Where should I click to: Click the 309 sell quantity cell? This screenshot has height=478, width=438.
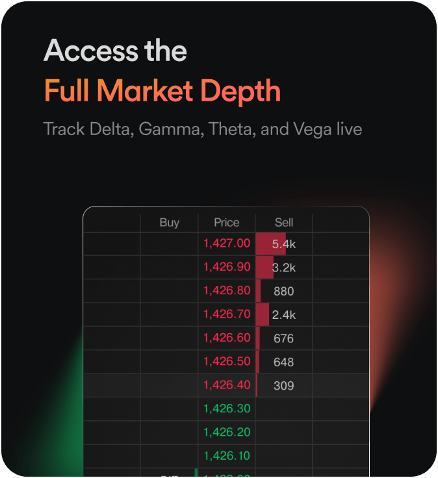[x=283, y=385]
